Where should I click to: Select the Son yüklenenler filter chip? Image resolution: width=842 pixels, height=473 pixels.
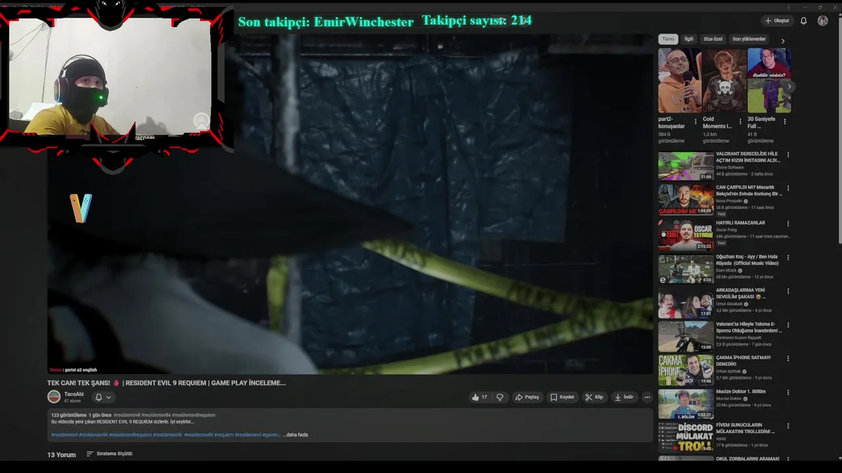click(x=749, y=39)
